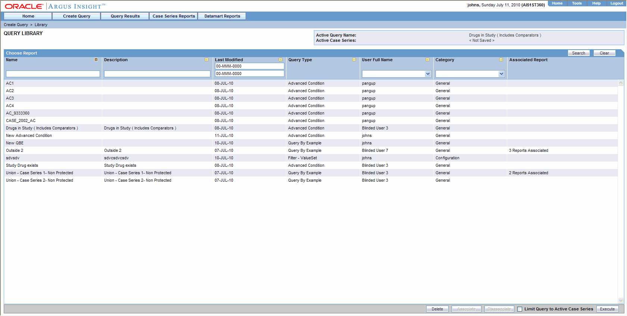Click the Delete button
This screenshot has width=627, height=316.
pyautogui.click(x=437, y=309)
